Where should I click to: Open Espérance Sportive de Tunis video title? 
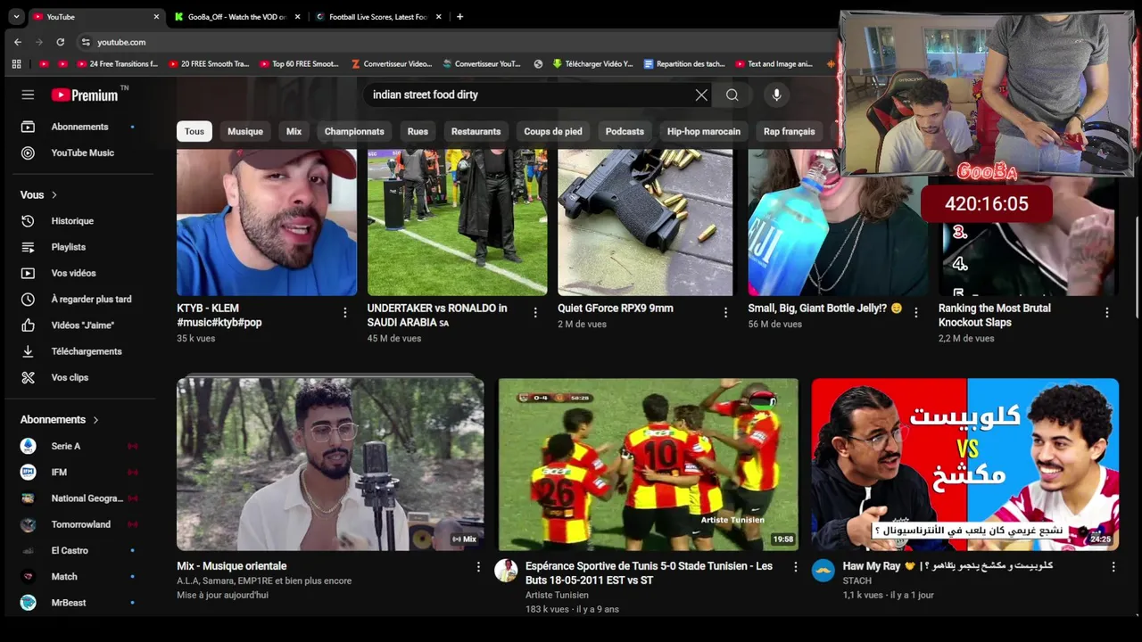[649, 573]
